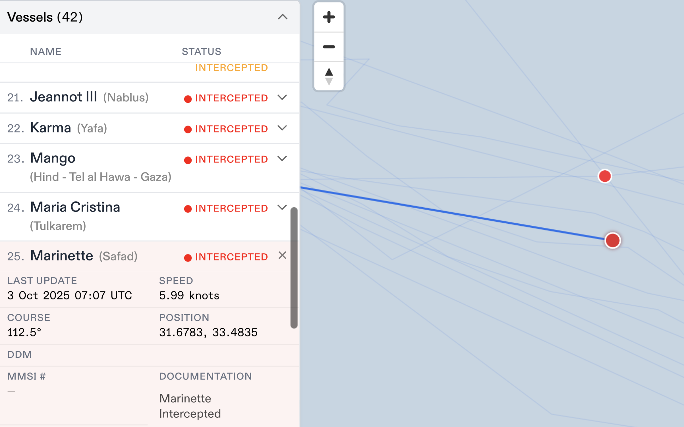Viewport: 684px width, 427px height.
Task: Click the STATUS column header
Action: (x=201, y=52)
